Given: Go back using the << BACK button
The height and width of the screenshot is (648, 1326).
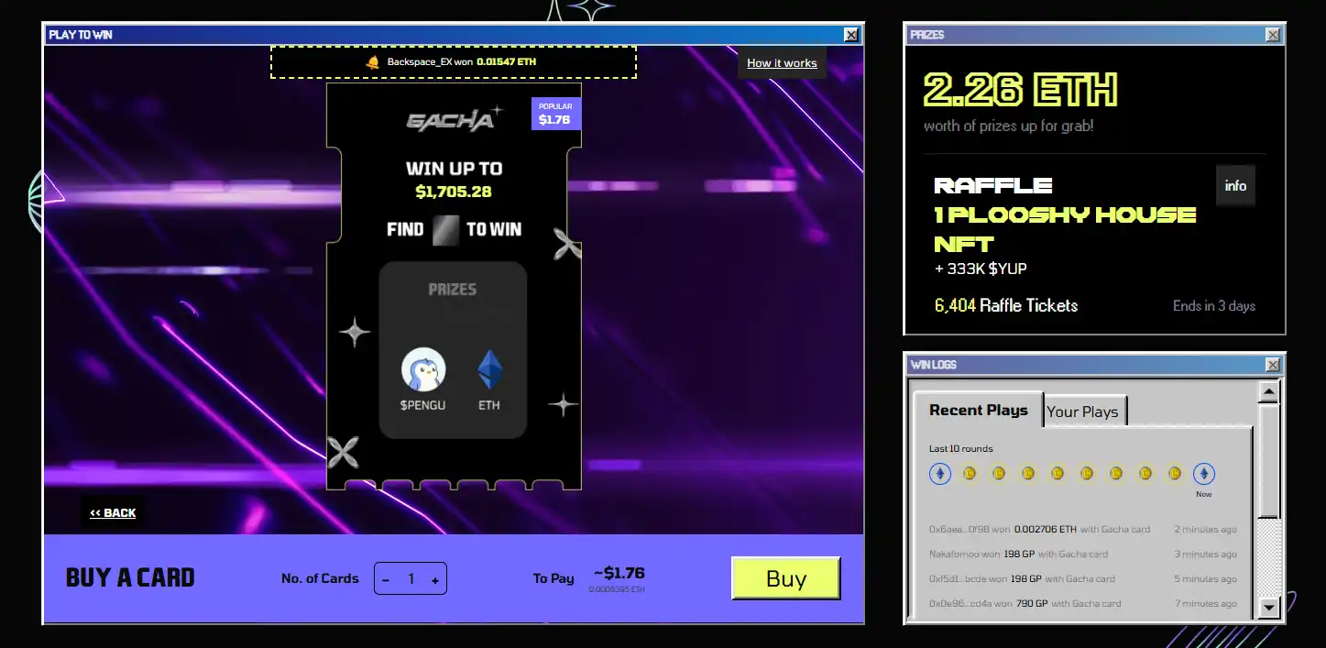Looking at the screenshot, I should click(113, 513).
